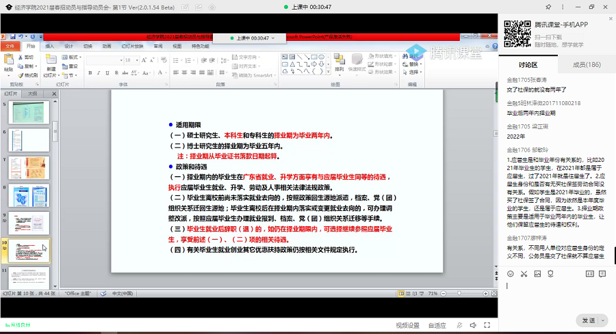Open 视频设置 video settings
The width and height of the screenshot is (616, 334).
point(404,326)
